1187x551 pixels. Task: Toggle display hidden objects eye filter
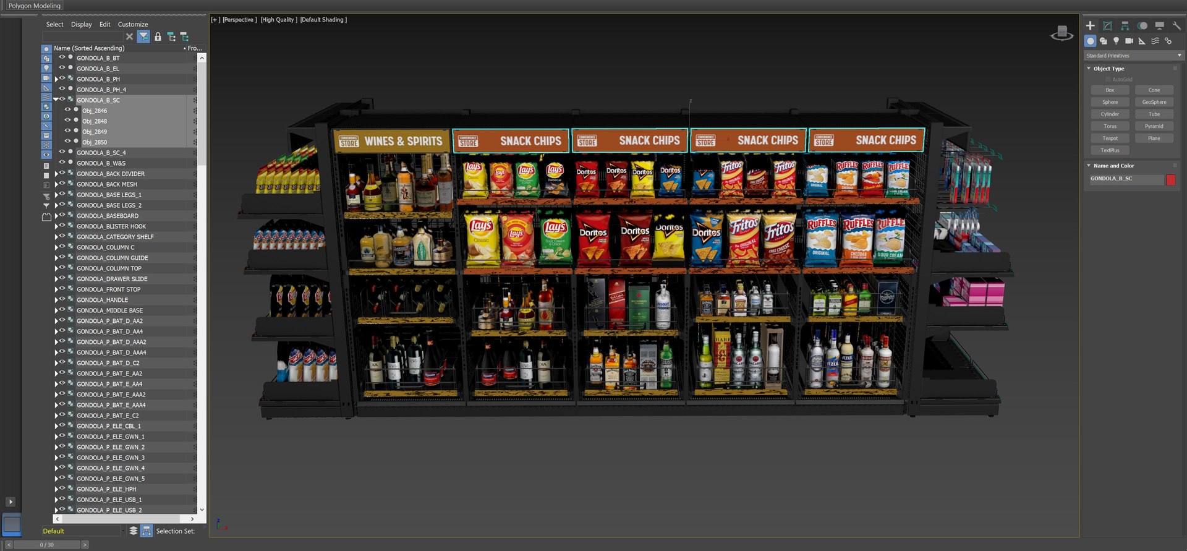pos(46,155)
